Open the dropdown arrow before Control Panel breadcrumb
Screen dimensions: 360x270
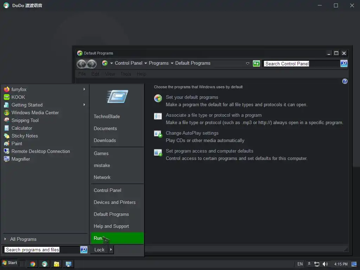111,63
